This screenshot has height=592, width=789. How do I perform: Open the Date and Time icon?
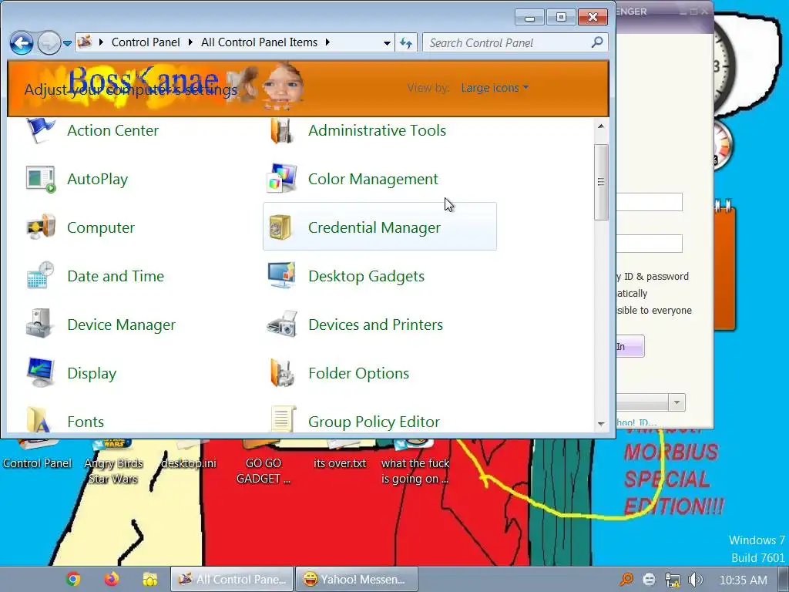coord(40,275)
